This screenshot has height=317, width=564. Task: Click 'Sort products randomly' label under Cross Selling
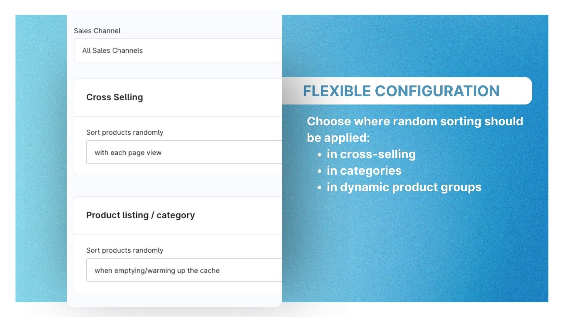click(x=125, y=132)
